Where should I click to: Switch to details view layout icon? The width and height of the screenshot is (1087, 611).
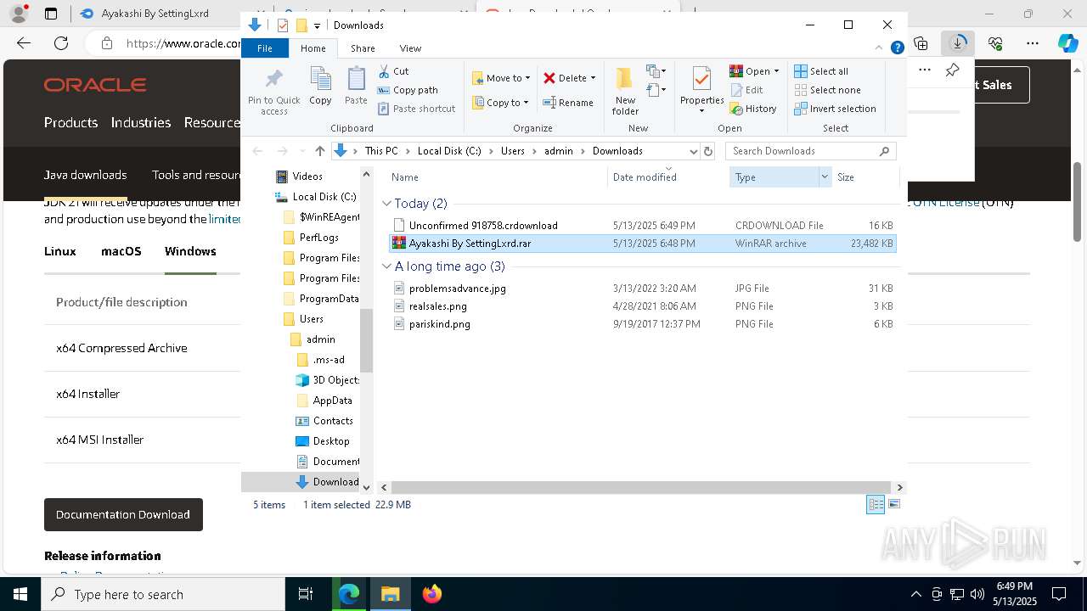876,505
